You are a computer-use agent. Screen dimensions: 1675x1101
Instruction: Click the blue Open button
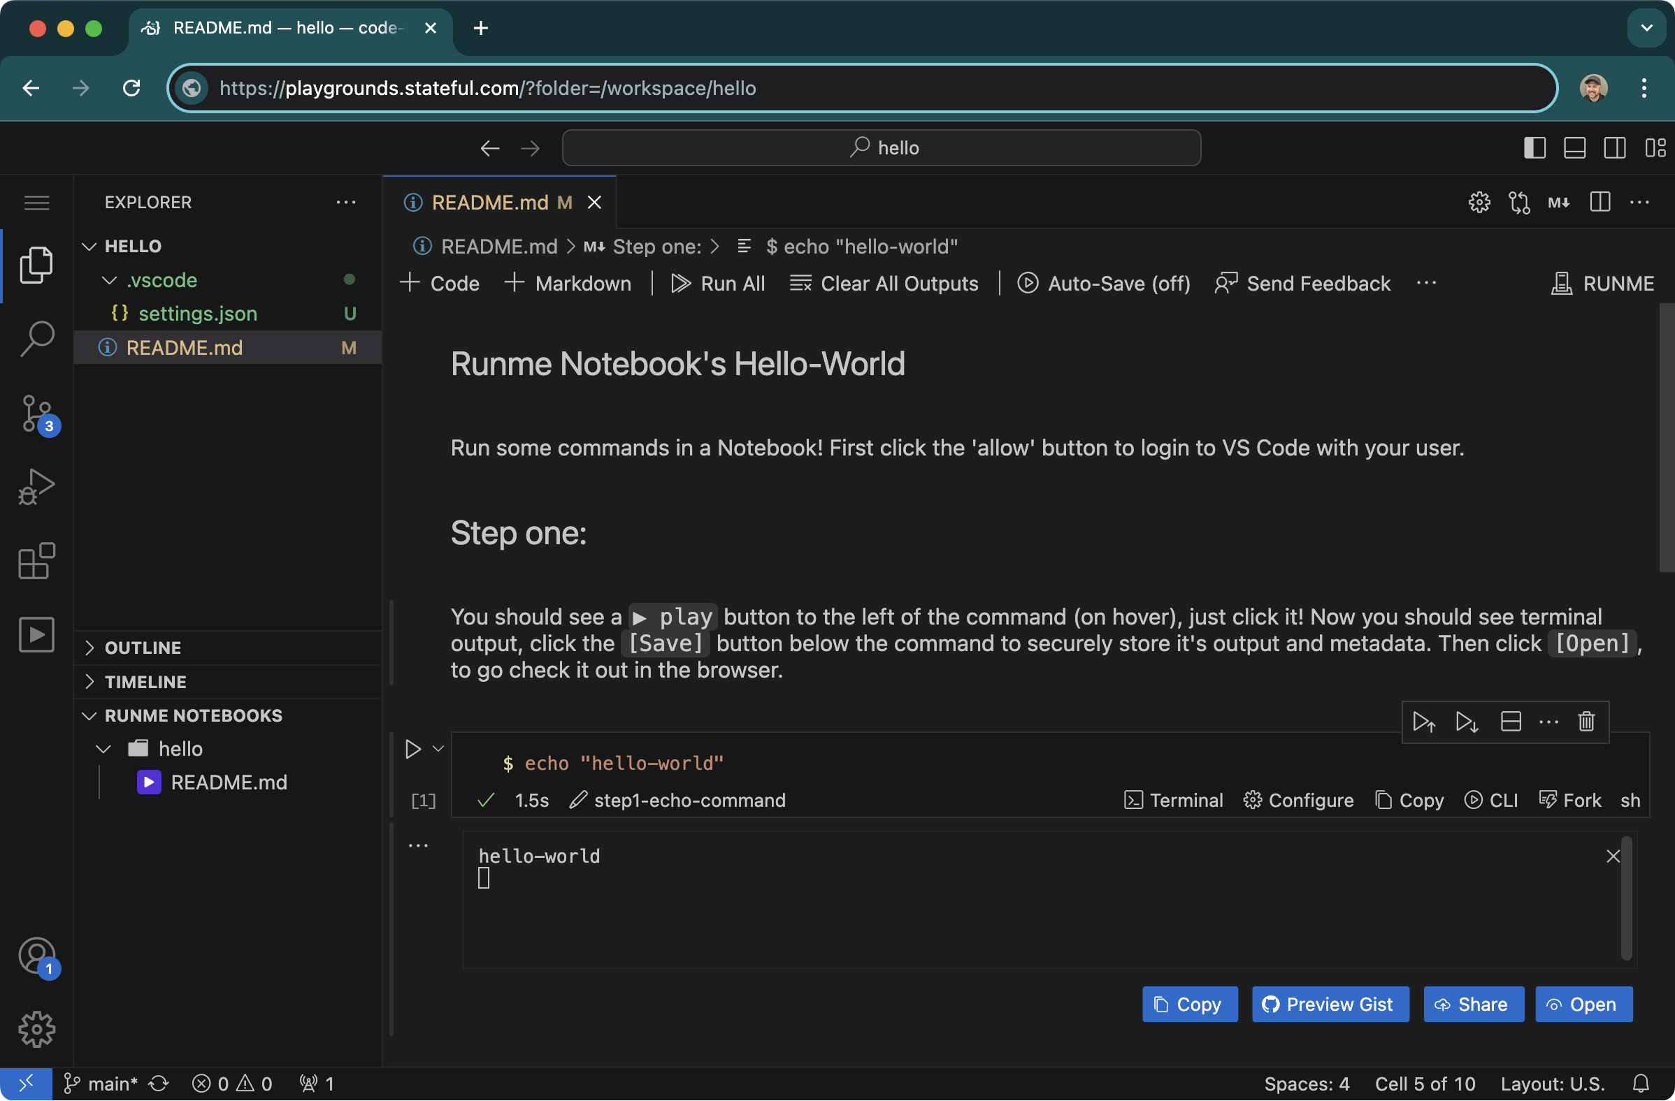click(1583, 1005)
